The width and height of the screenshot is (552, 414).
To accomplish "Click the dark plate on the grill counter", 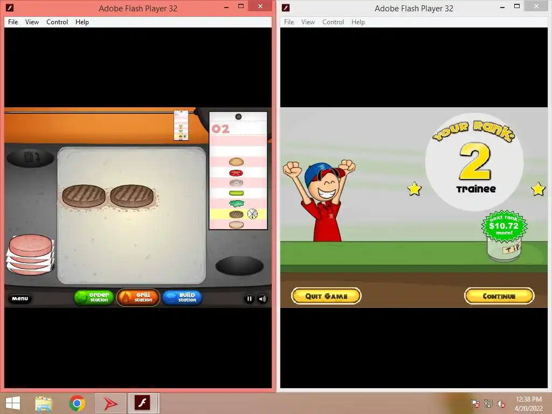I will coord(239,266).
